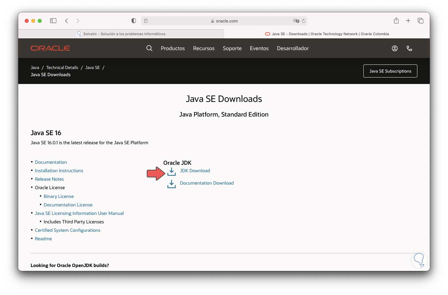The width and height of the screenshot is (448, 295).
Task: Click the JDK Download arrow icon
Action: point(172,172)
